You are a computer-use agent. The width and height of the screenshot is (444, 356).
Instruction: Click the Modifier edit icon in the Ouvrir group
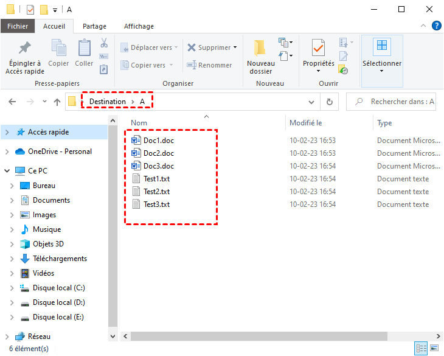pos(344,56)
